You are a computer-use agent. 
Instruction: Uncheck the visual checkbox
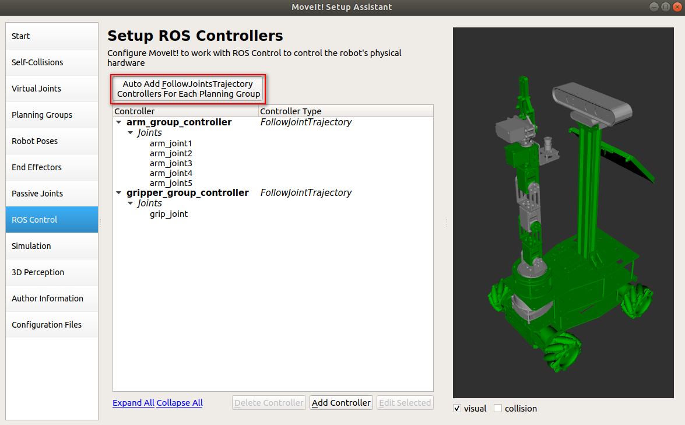458,409
